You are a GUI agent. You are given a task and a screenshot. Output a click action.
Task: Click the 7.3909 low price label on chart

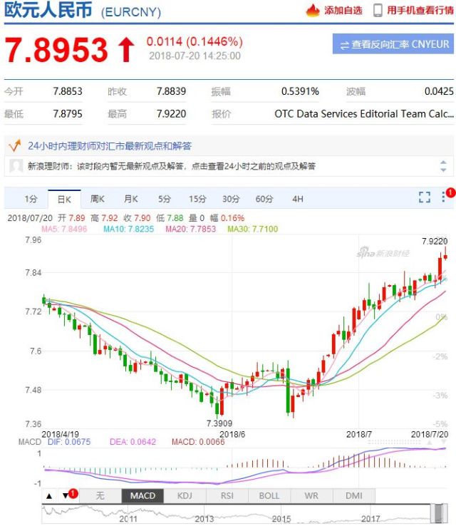point(219,423)
